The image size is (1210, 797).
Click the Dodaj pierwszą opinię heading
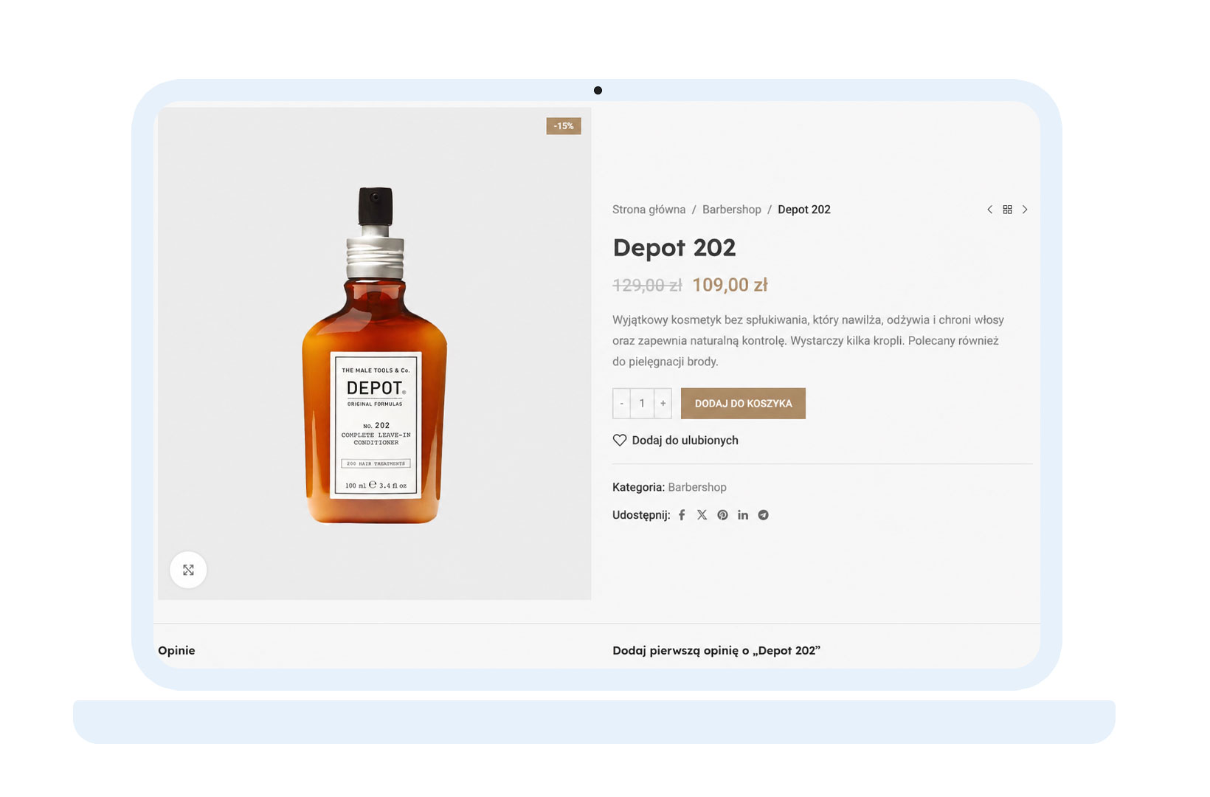click(x=716, y=650)
